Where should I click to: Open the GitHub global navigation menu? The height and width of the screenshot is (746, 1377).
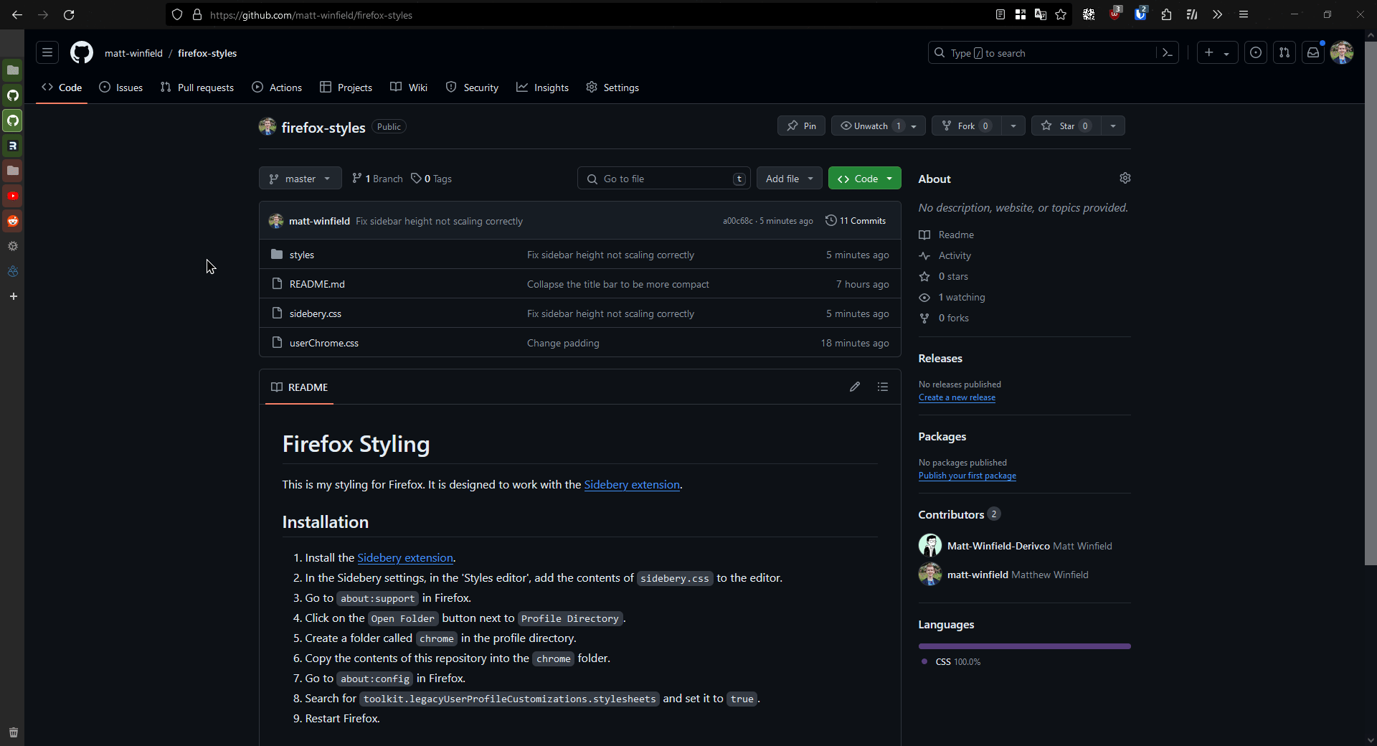47,52
